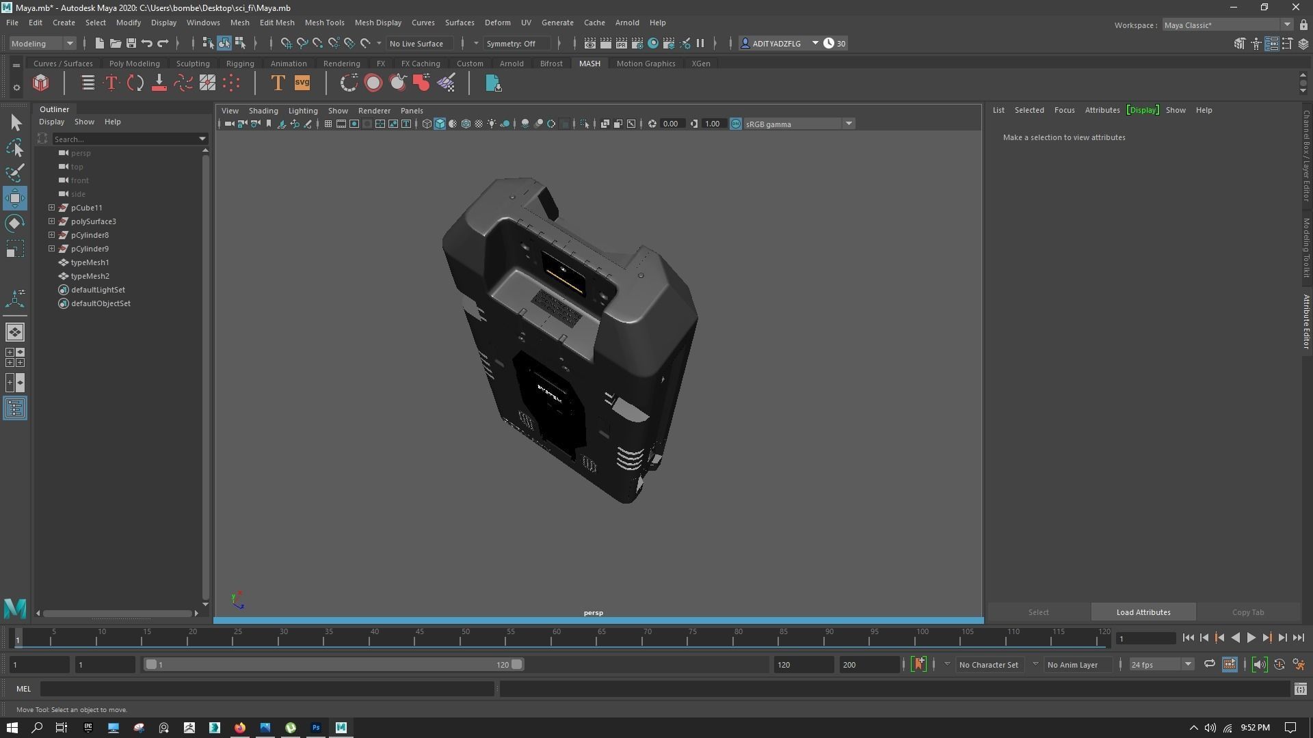Open sRGB gamma view transform dropdown

click(x=799, y=124)
